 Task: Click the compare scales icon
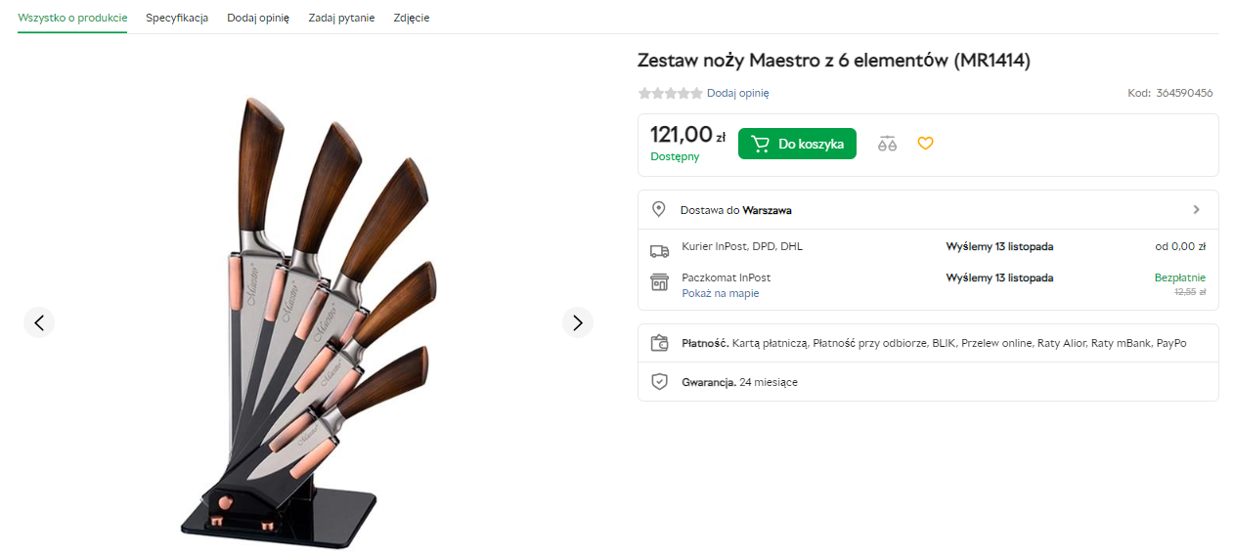pyautogui.click(x=887, y=144)
